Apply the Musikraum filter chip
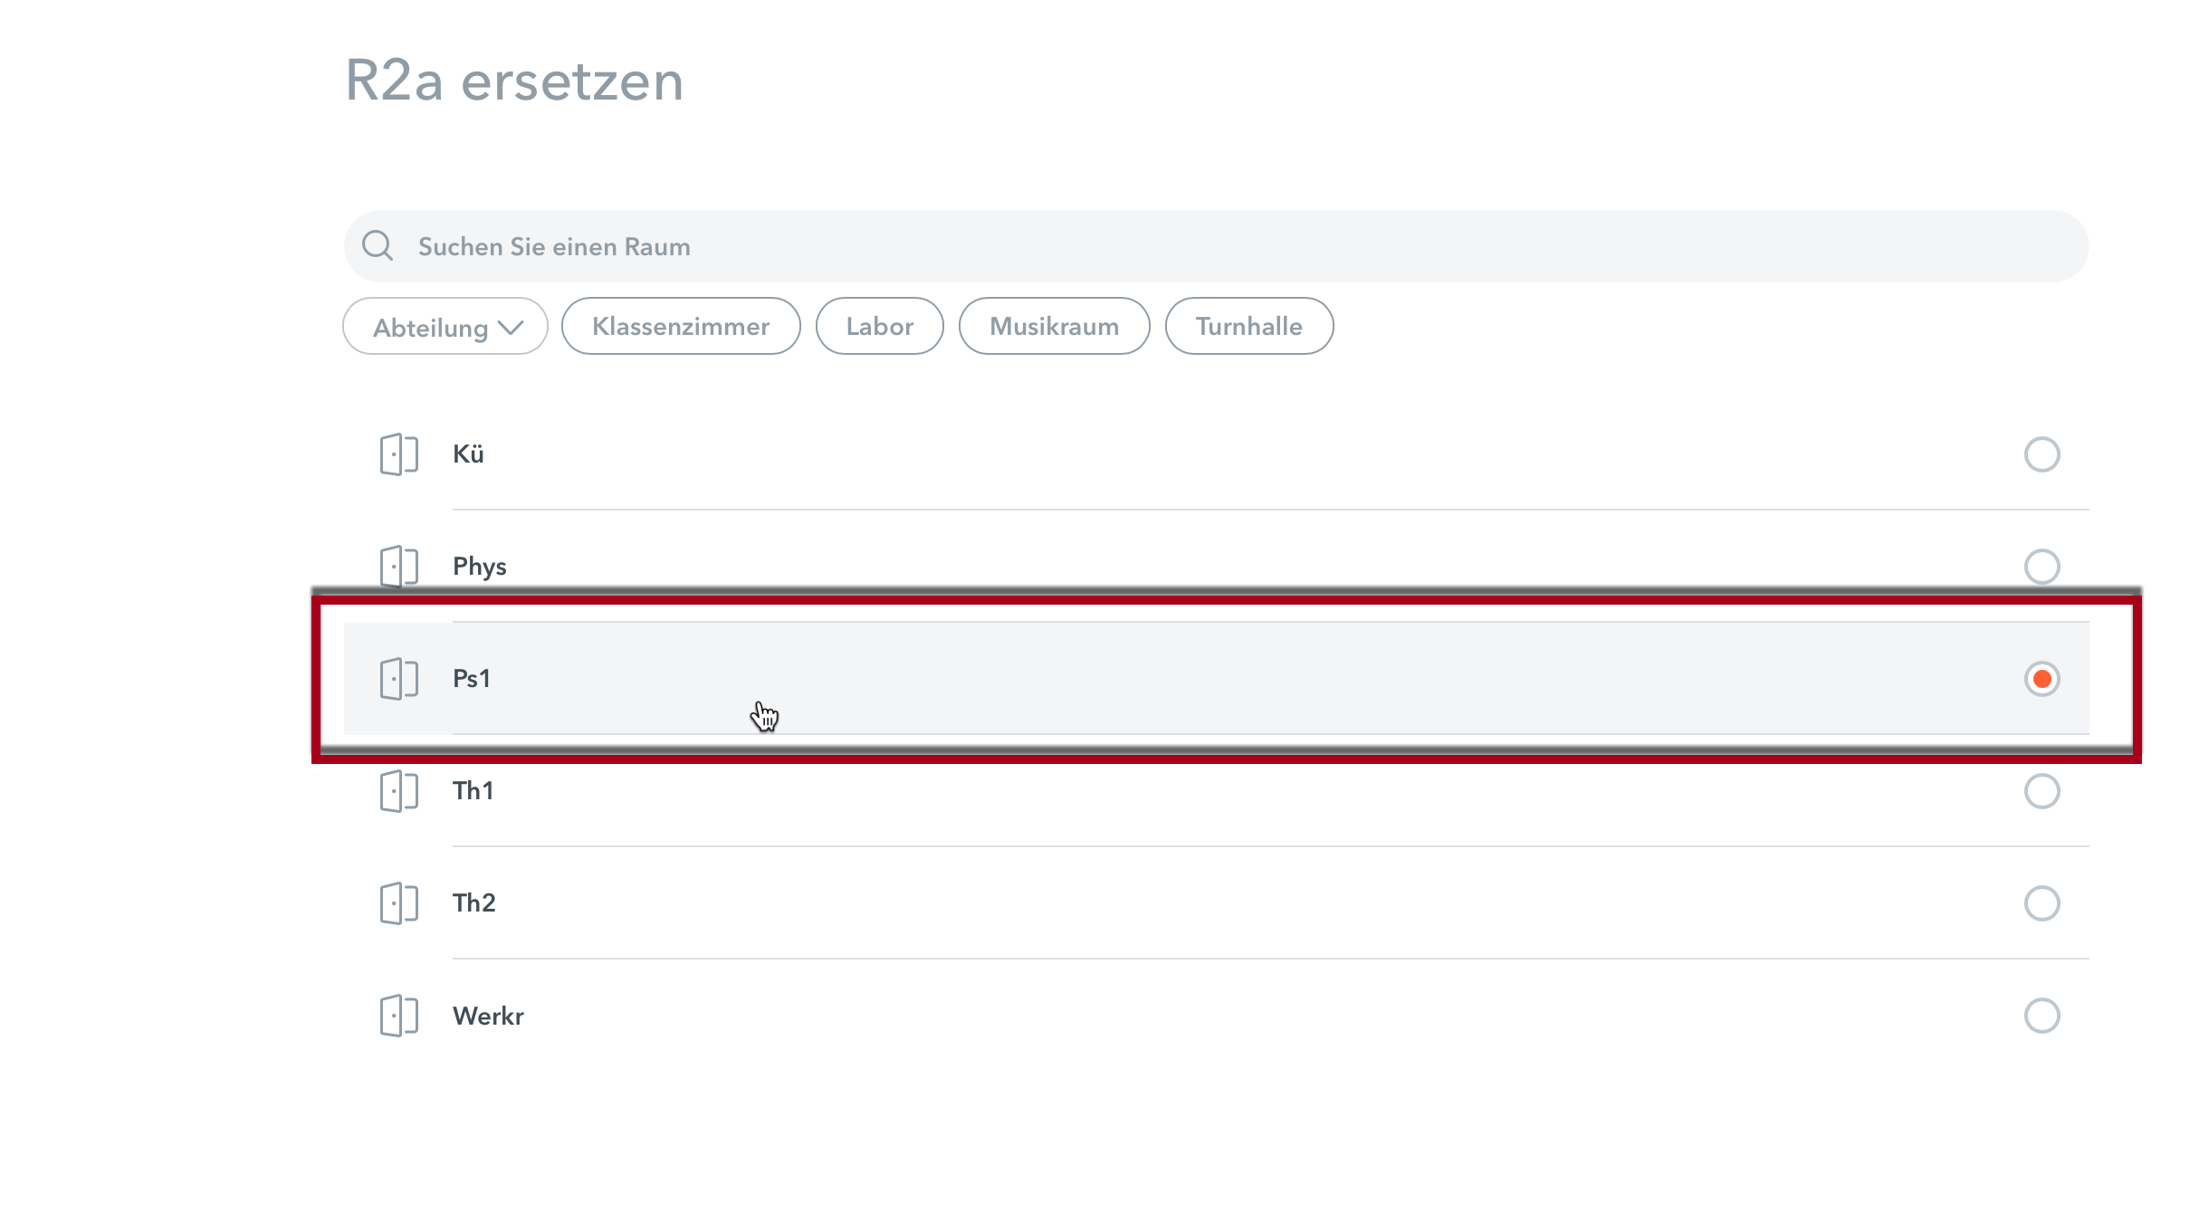Image resolution: width=2209 pixels, height=1222 pixels. click(1055, 326)
